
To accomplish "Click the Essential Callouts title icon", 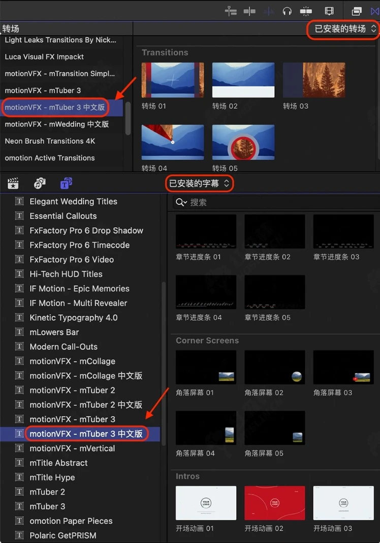I will [x=19, y=216].
